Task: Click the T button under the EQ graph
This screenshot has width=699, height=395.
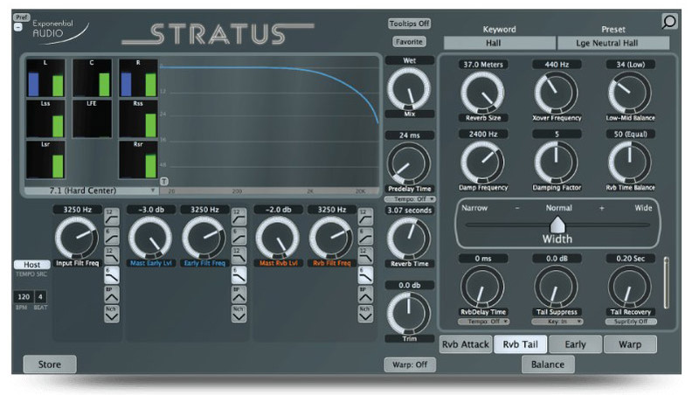Action: pyautogui.click(x=164, y=182)
